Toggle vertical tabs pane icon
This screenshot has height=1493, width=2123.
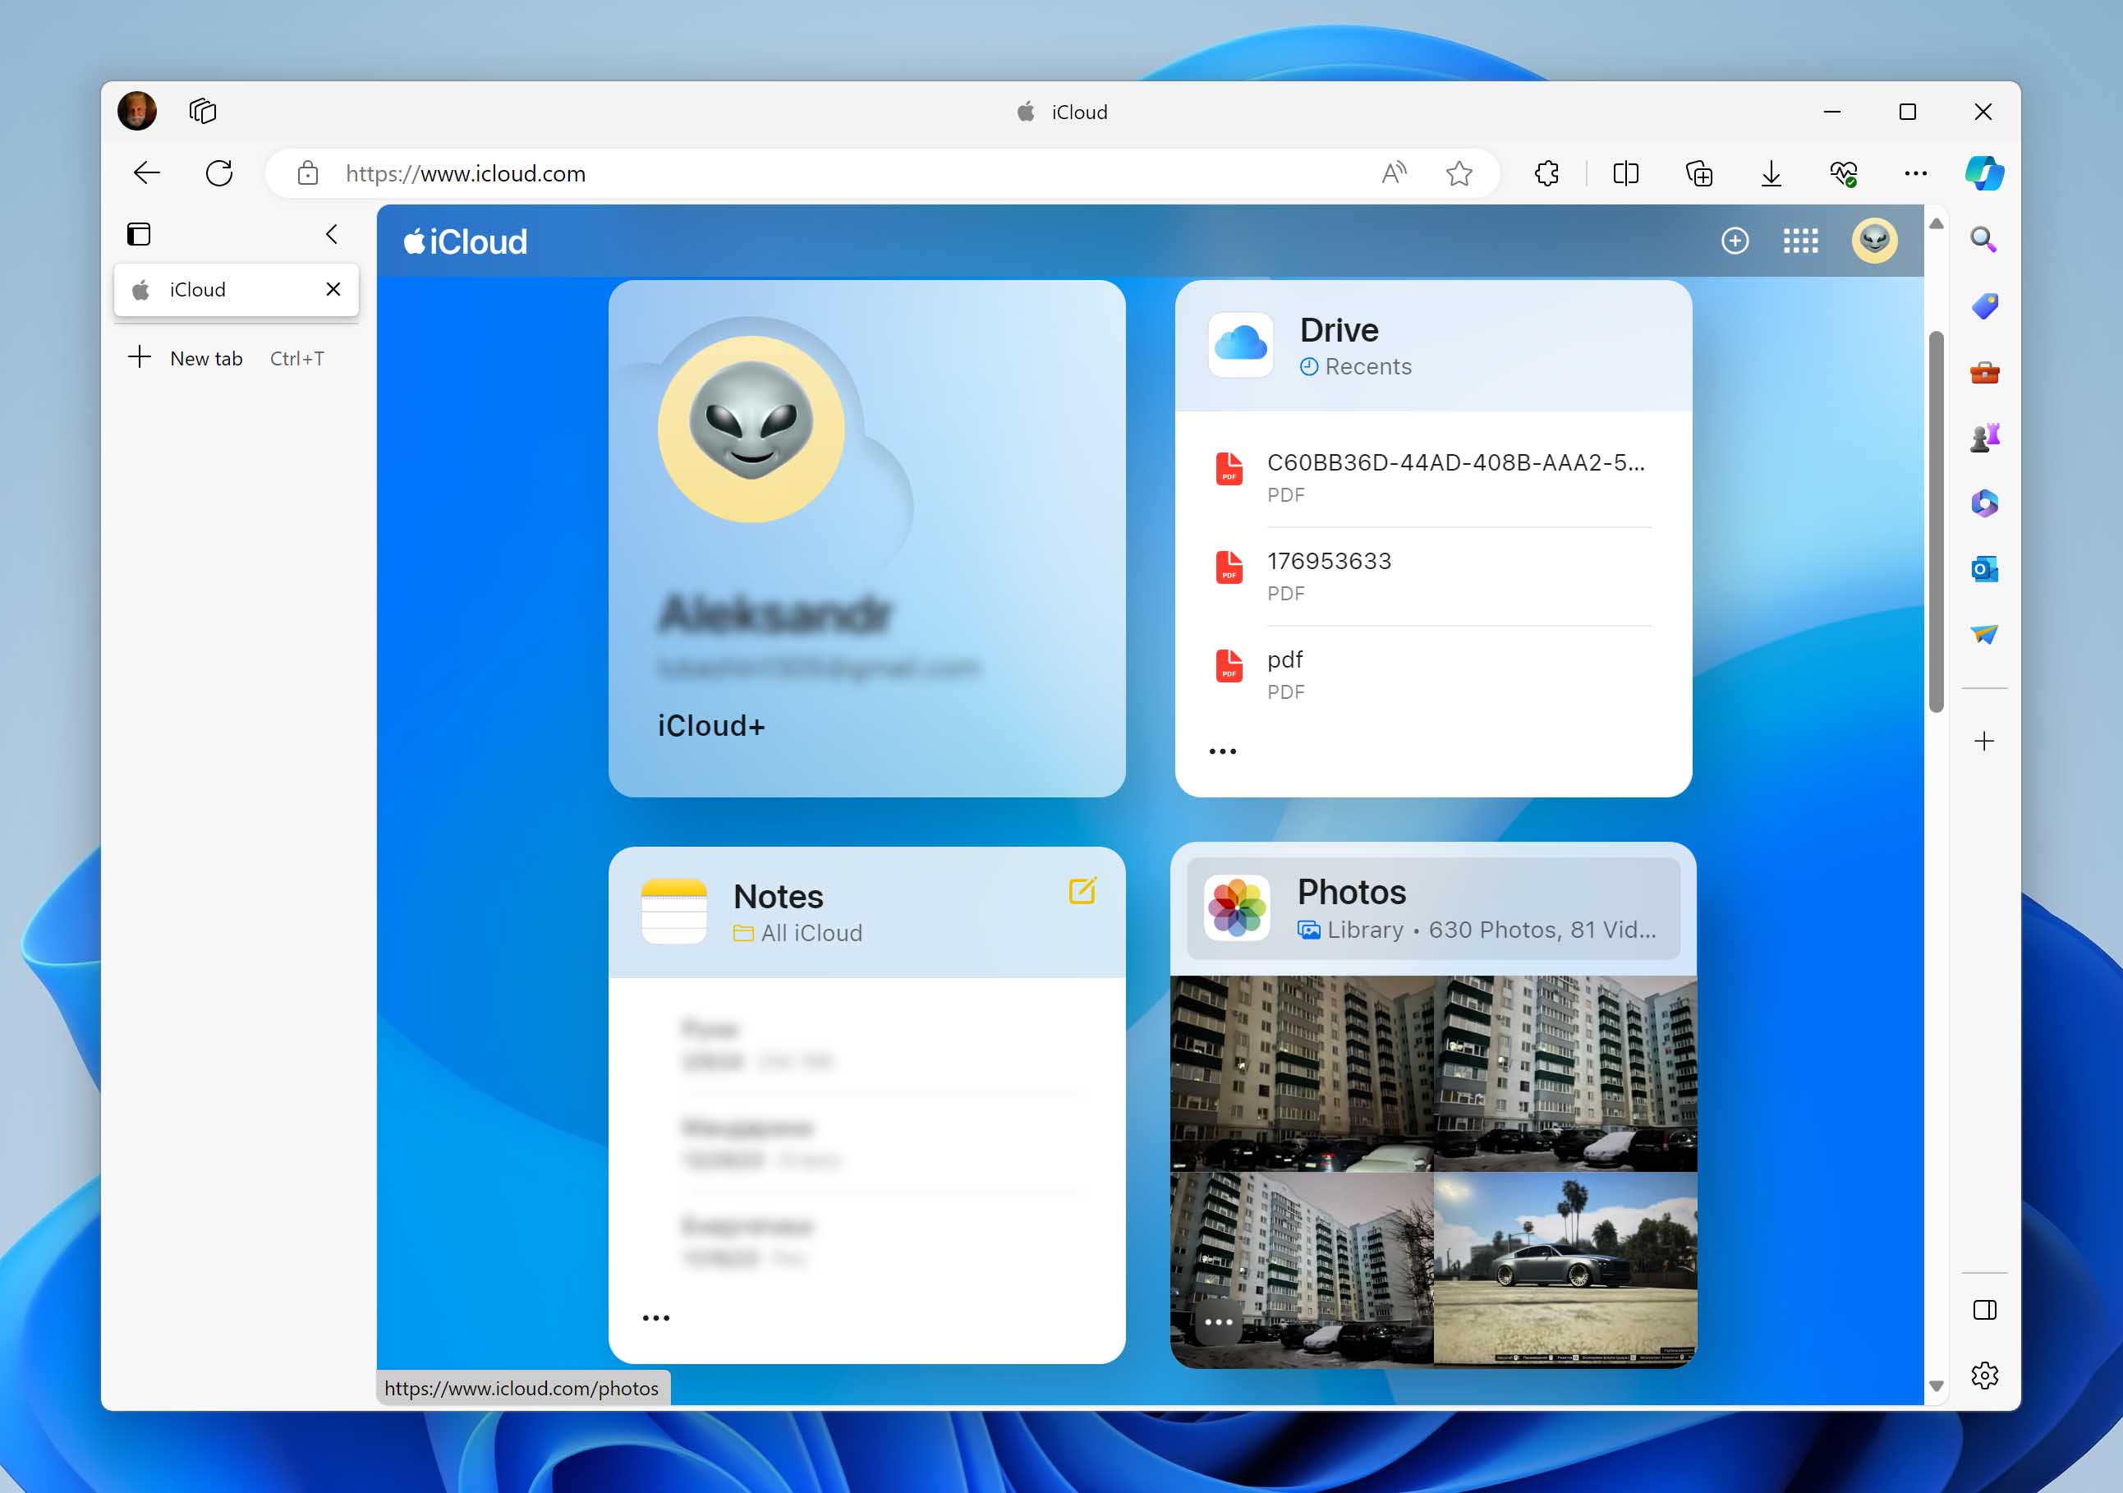139,234
